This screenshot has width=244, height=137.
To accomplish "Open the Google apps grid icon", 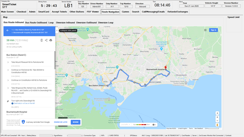I will (x=205, y=30).
